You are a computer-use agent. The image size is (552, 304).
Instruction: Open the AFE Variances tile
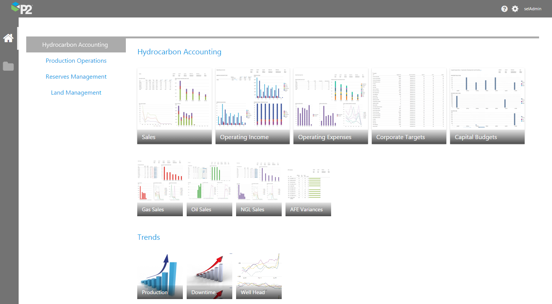(x=308, y=188)
